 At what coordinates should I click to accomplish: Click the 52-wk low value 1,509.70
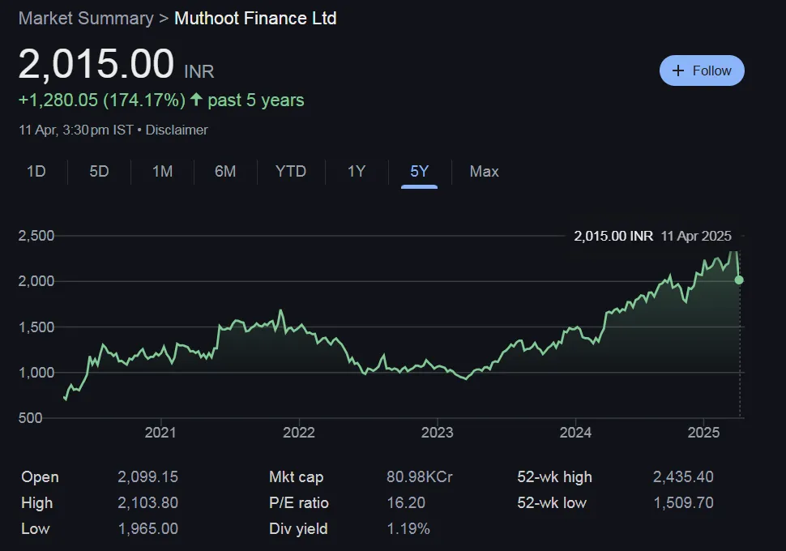point(683,503)
